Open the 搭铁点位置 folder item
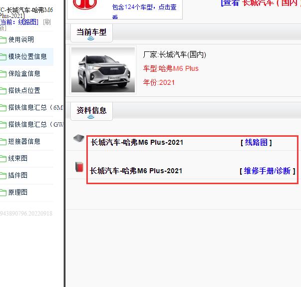 24,91
